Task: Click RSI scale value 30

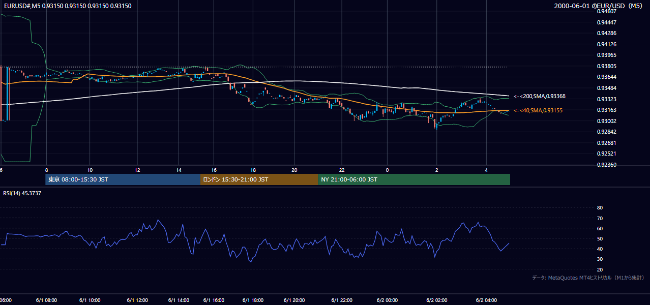Action: point(600,259)
